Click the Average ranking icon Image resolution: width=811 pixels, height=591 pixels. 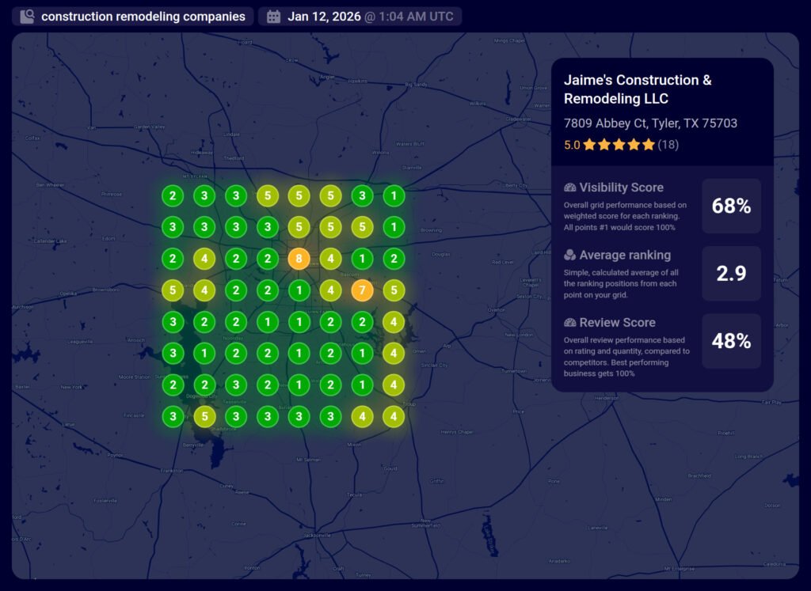(x=569, y=256)
